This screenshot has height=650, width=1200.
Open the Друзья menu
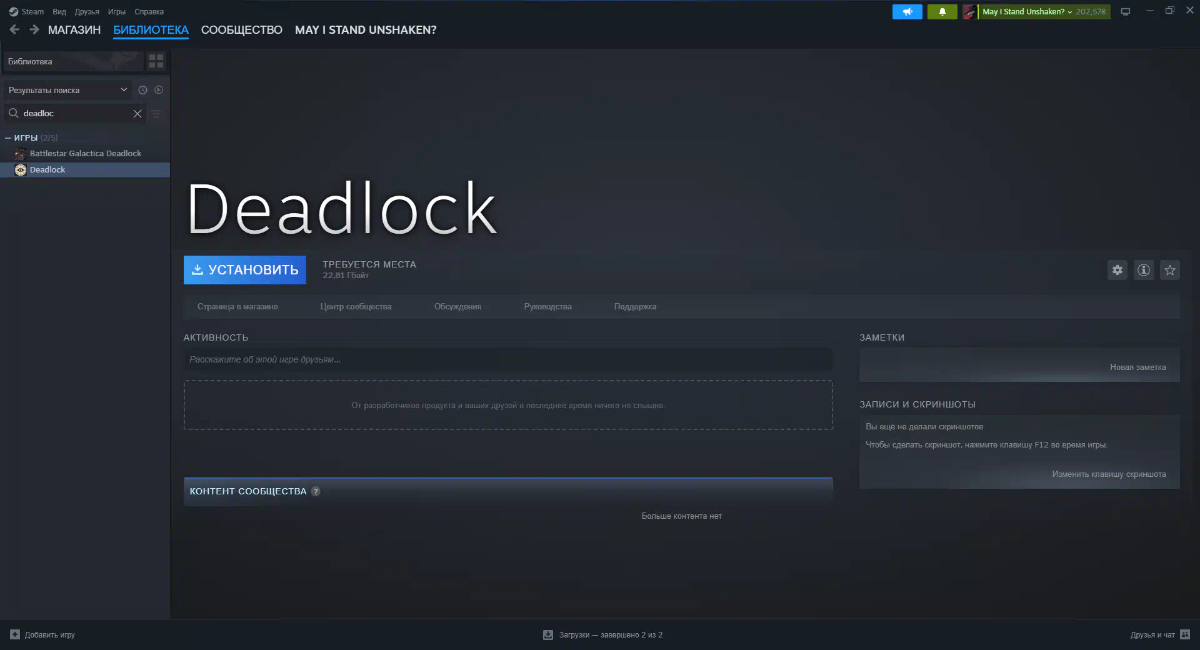point(87,12)
